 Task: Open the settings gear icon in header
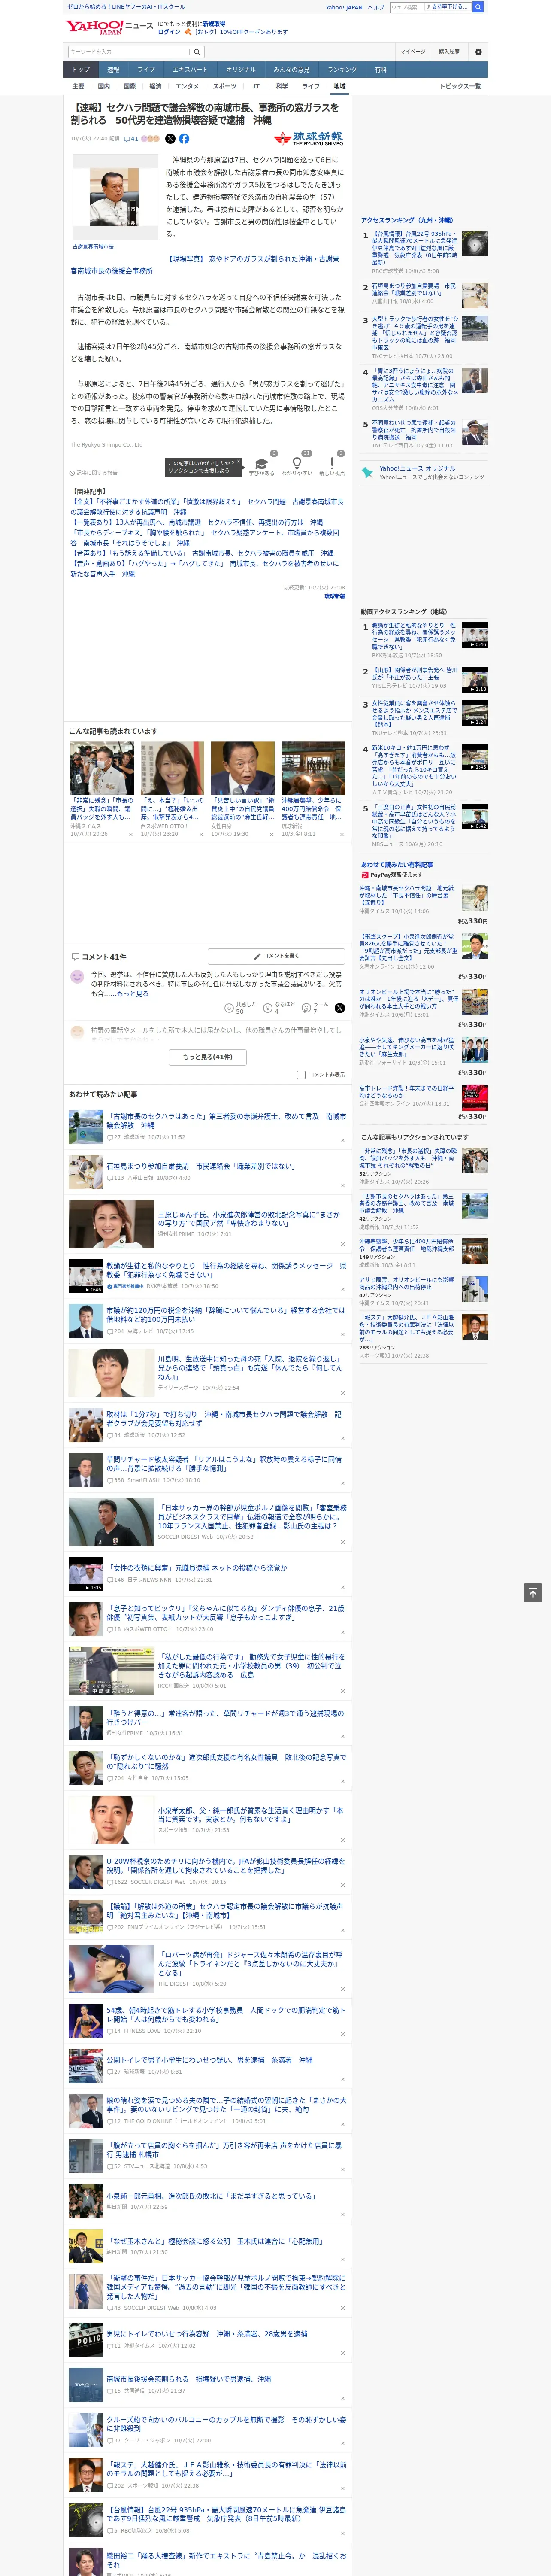tap(478, 51)
